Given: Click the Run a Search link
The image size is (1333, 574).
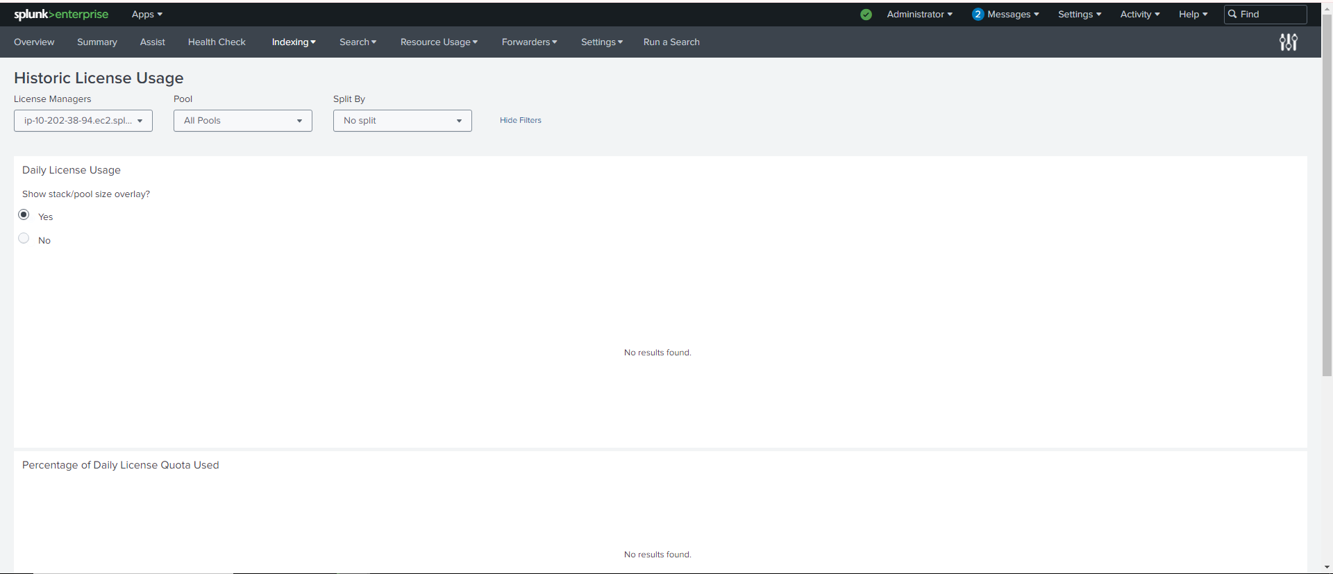Looking at the screenshot, I should coord(671,42).
